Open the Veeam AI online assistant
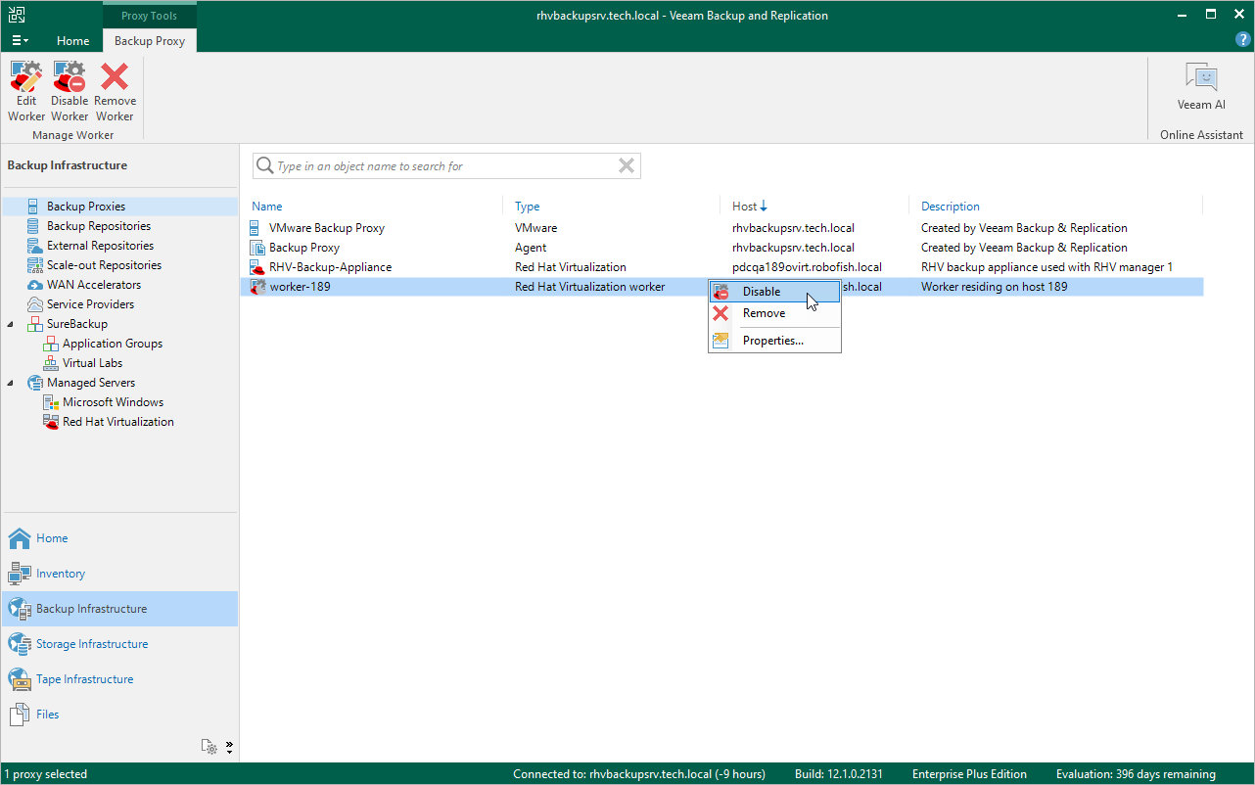This screenshot has height=785, width=1255. click(x=1201, y=86)
